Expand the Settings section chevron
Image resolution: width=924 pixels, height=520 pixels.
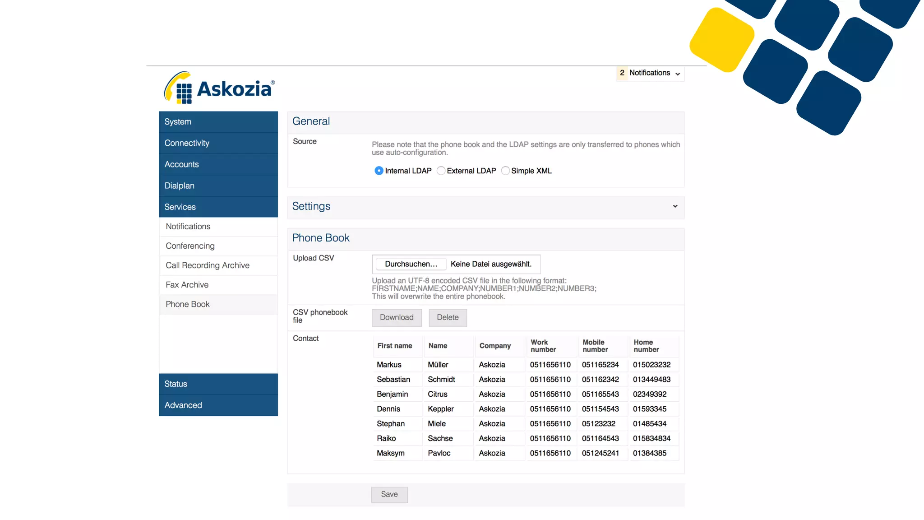tap(675, 206)
